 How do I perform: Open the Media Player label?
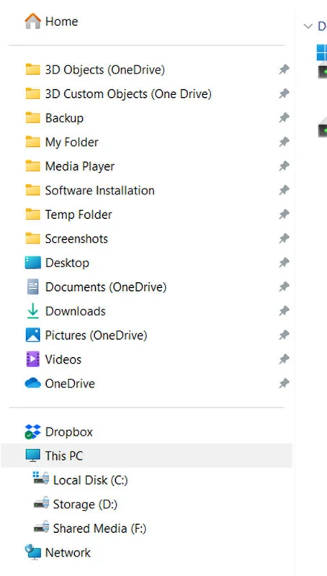[80, 166]
